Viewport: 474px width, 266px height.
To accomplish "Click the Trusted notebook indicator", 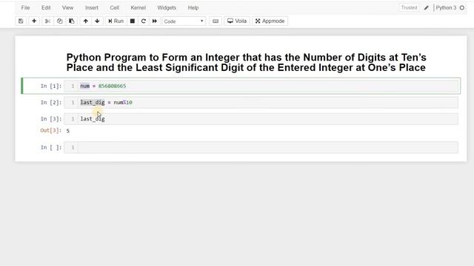I will click(x=409, y=8).
